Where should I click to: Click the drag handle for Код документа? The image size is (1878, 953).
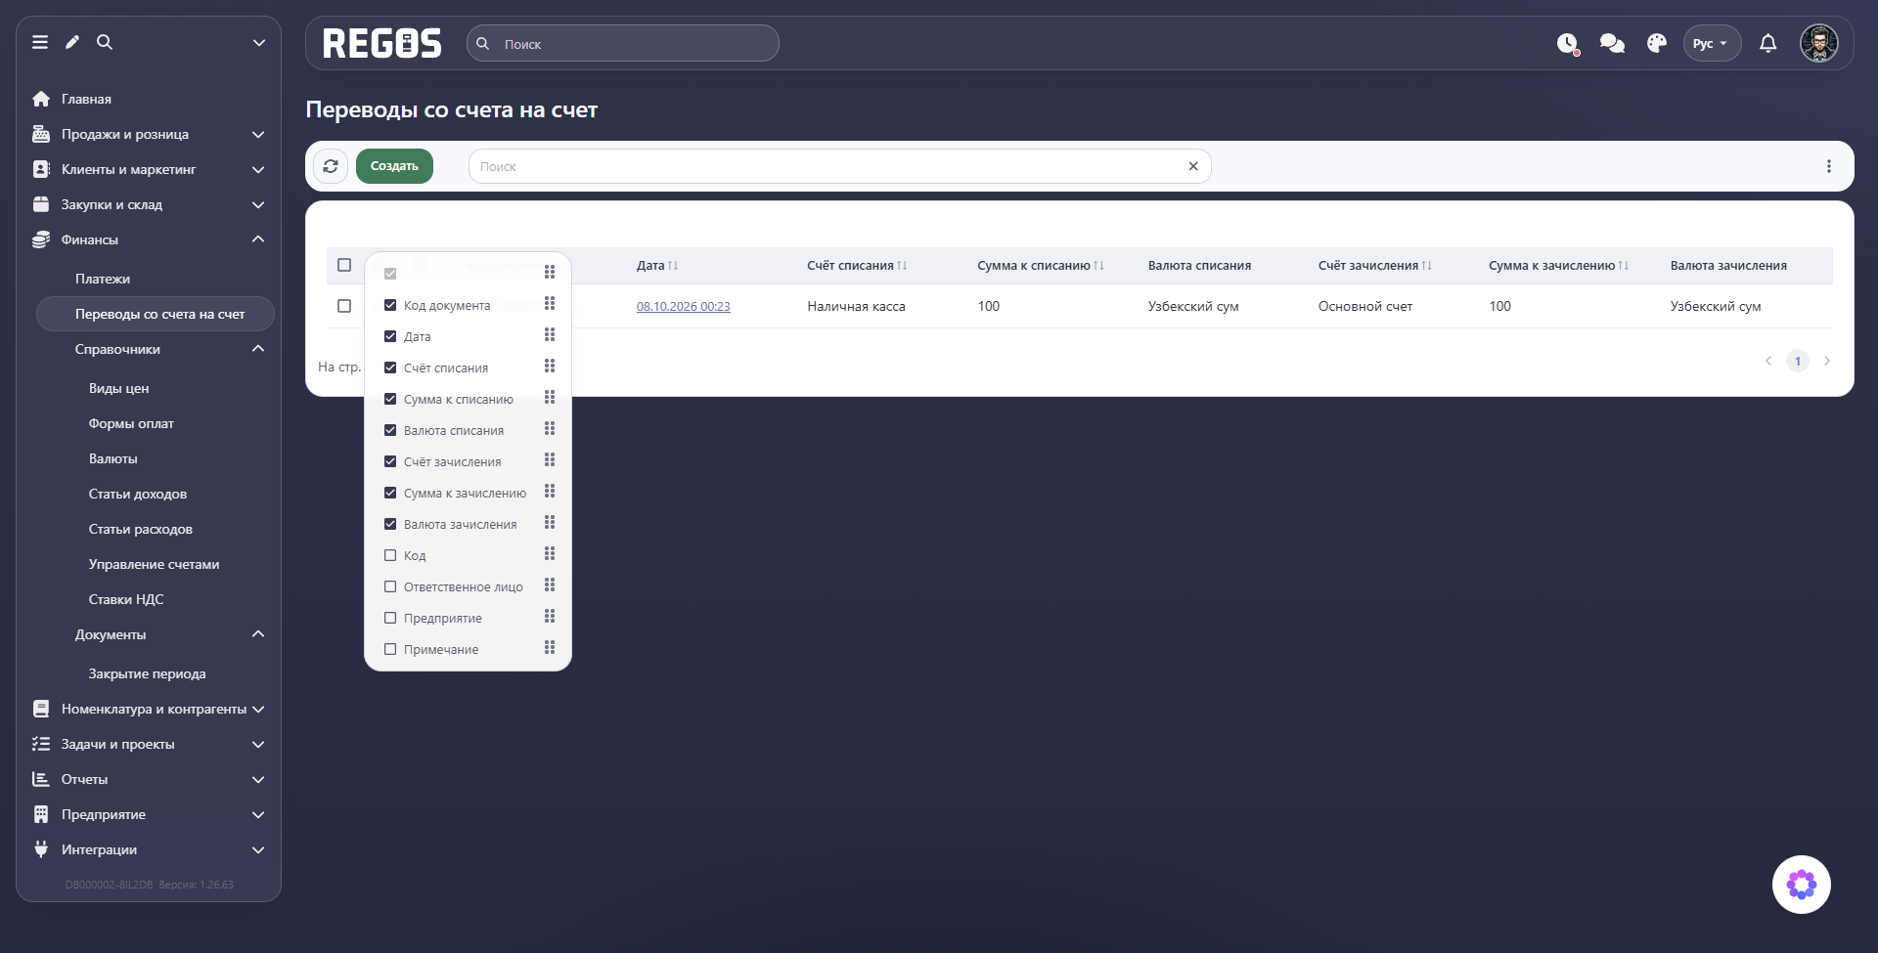click(550, 304)
